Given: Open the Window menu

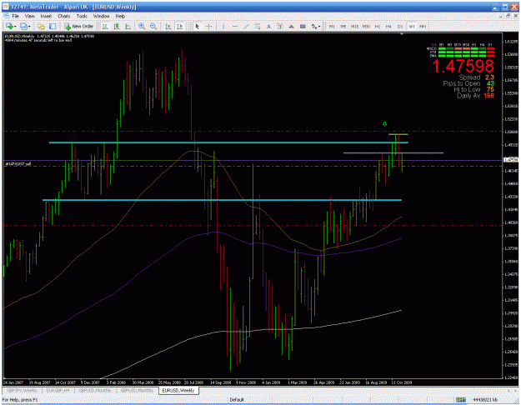Looking at the screenshot, I should pos(101,16).
